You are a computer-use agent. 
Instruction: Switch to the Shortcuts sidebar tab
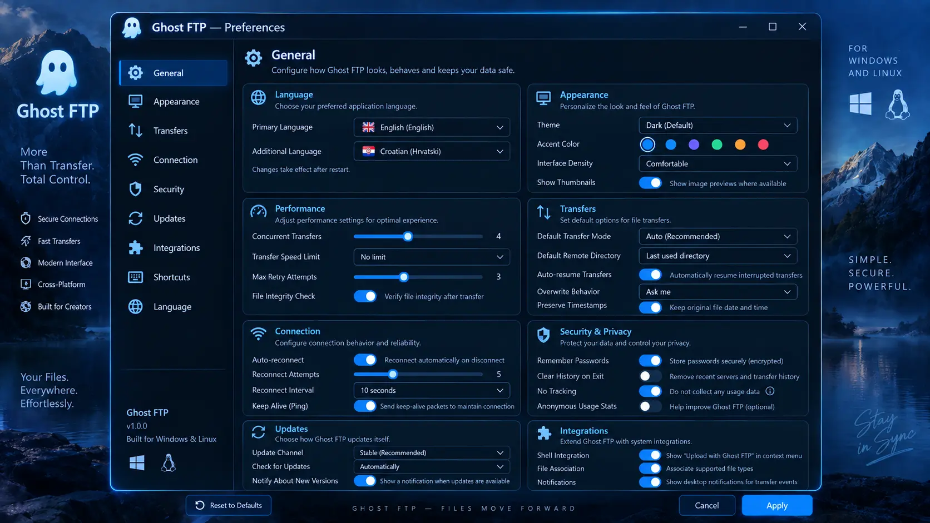tap(174, 277)
